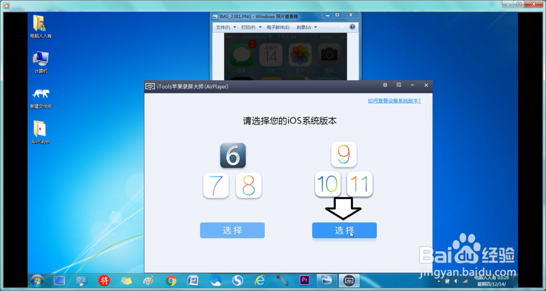This screenshot has height=291, width=546.
Task: Click photo viewer help question icon
Action: click(352, 27)
